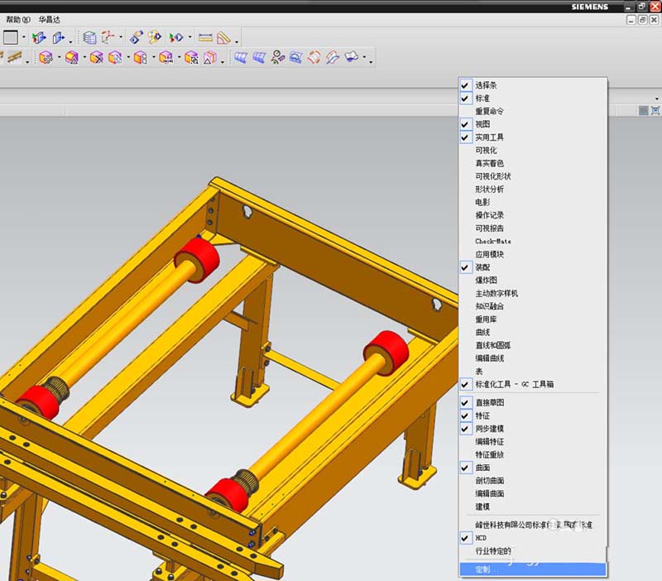Open dropdown next to offset surface icon
This screenshot has height=581, width=662.
pyautogui.click(x=364, y=57)
